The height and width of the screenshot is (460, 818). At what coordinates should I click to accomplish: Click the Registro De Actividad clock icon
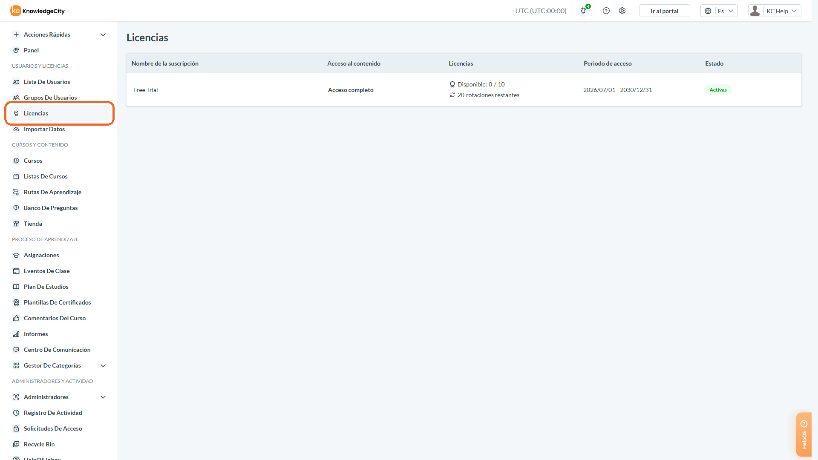(x=16, y=413)
